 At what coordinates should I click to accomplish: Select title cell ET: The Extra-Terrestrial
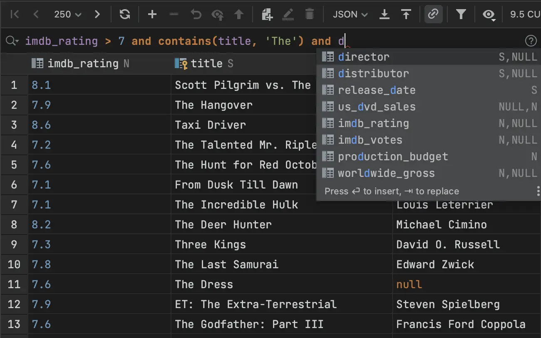(x=282, y=304)
